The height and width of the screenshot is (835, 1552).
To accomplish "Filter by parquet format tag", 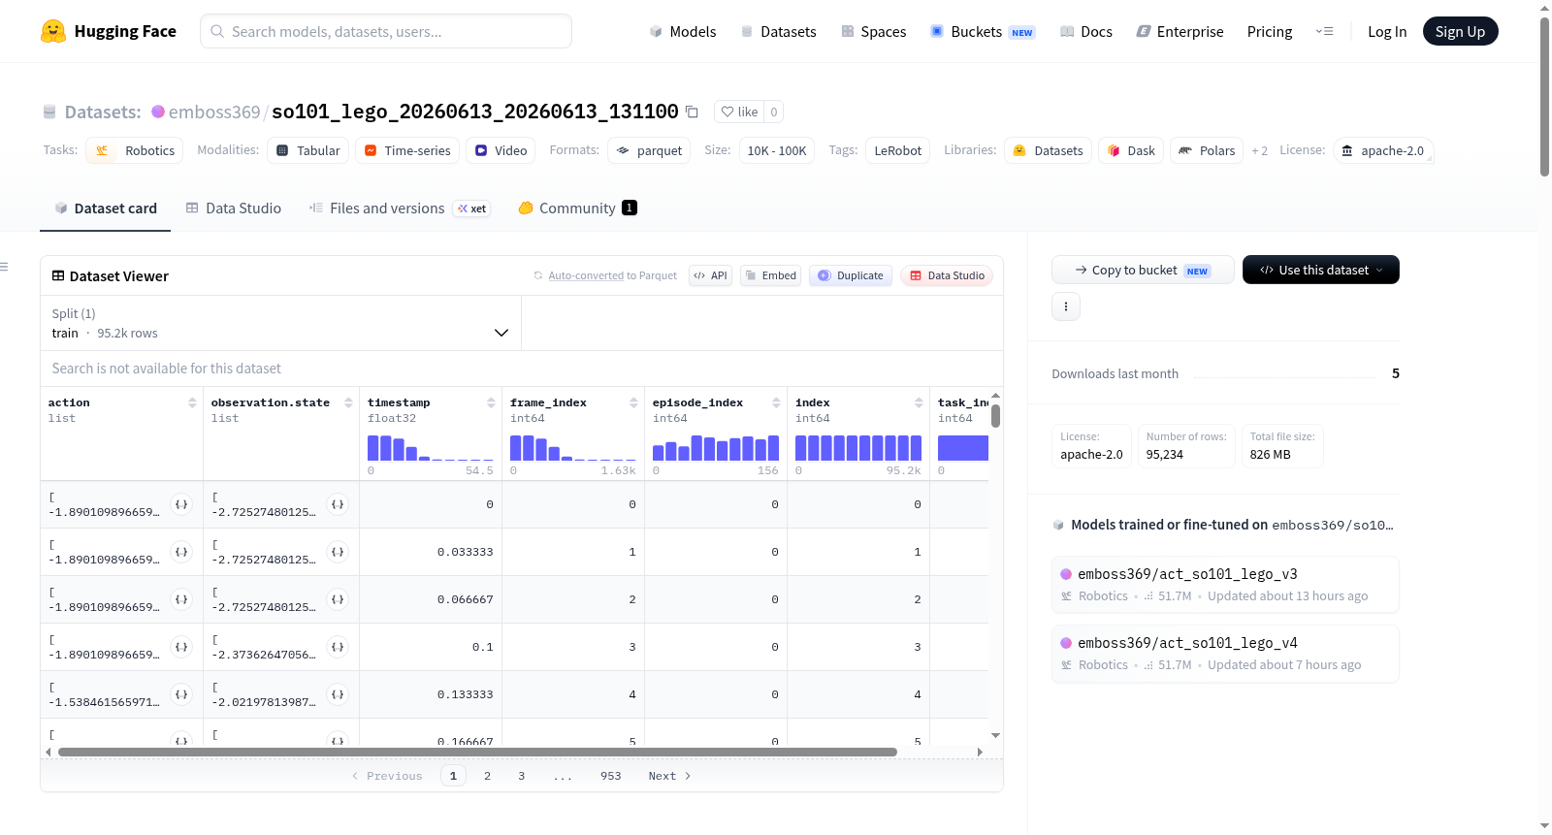I will click(x=649, y=150).
